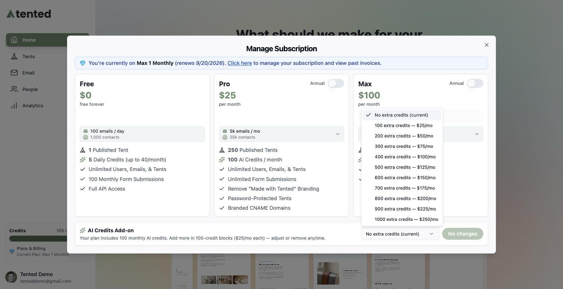Click the leather strap thumbnail behind dialog
The image size is (563, 289).
pyautogui.click(x=328, y=273)
